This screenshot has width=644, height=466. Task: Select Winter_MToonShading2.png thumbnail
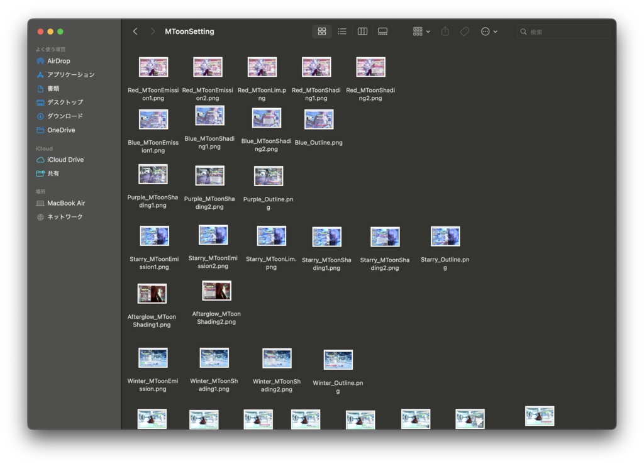pyautogui.click(x=277, y=358)
